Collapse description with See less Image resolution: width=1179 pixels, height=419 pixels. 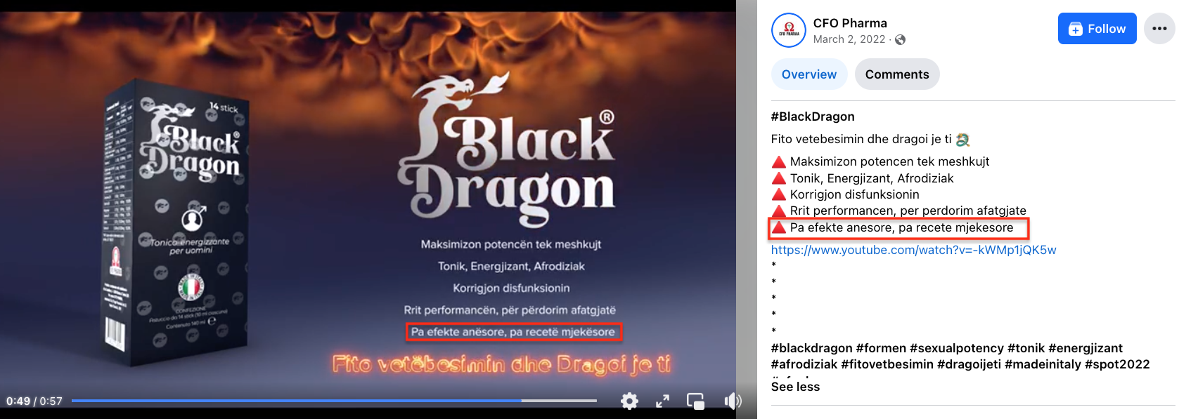coord(795,387)
